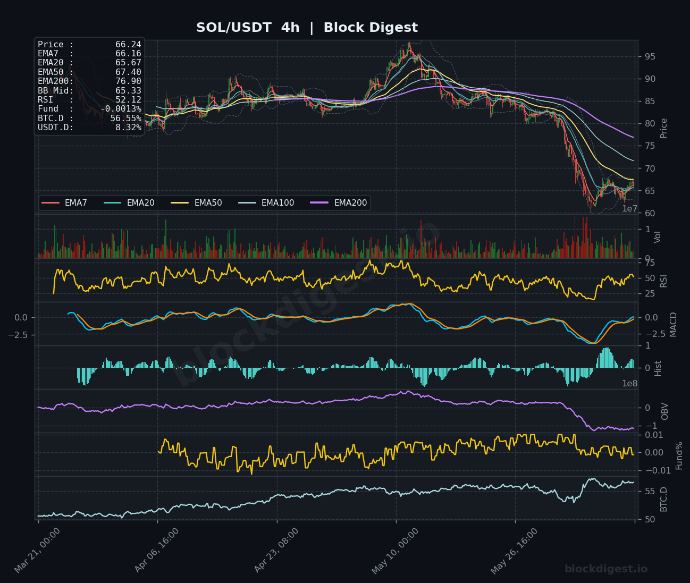690x583 pixels.
Task: Click the chart title SOL/USDT 4h Block Digest
Action: 307,28
